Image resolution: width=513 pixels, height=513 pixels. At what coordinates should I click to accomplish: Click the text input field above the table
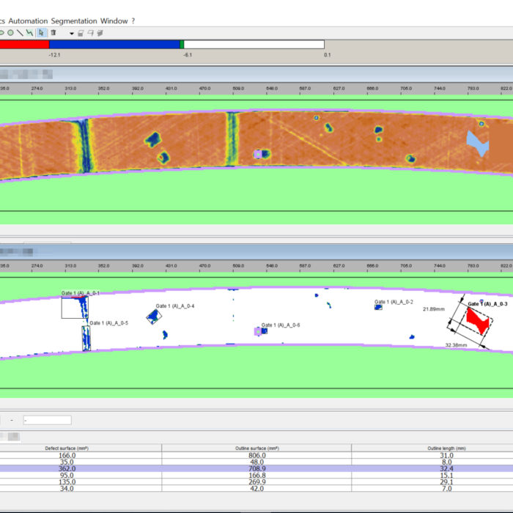coord(47,420)
